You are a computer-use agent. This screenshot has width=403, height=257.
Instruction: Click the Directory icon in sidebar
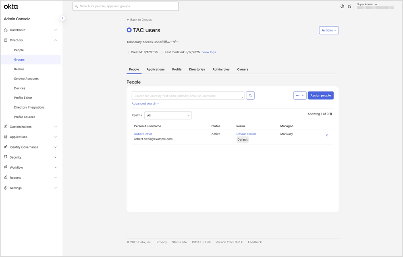tap(6, 40)
